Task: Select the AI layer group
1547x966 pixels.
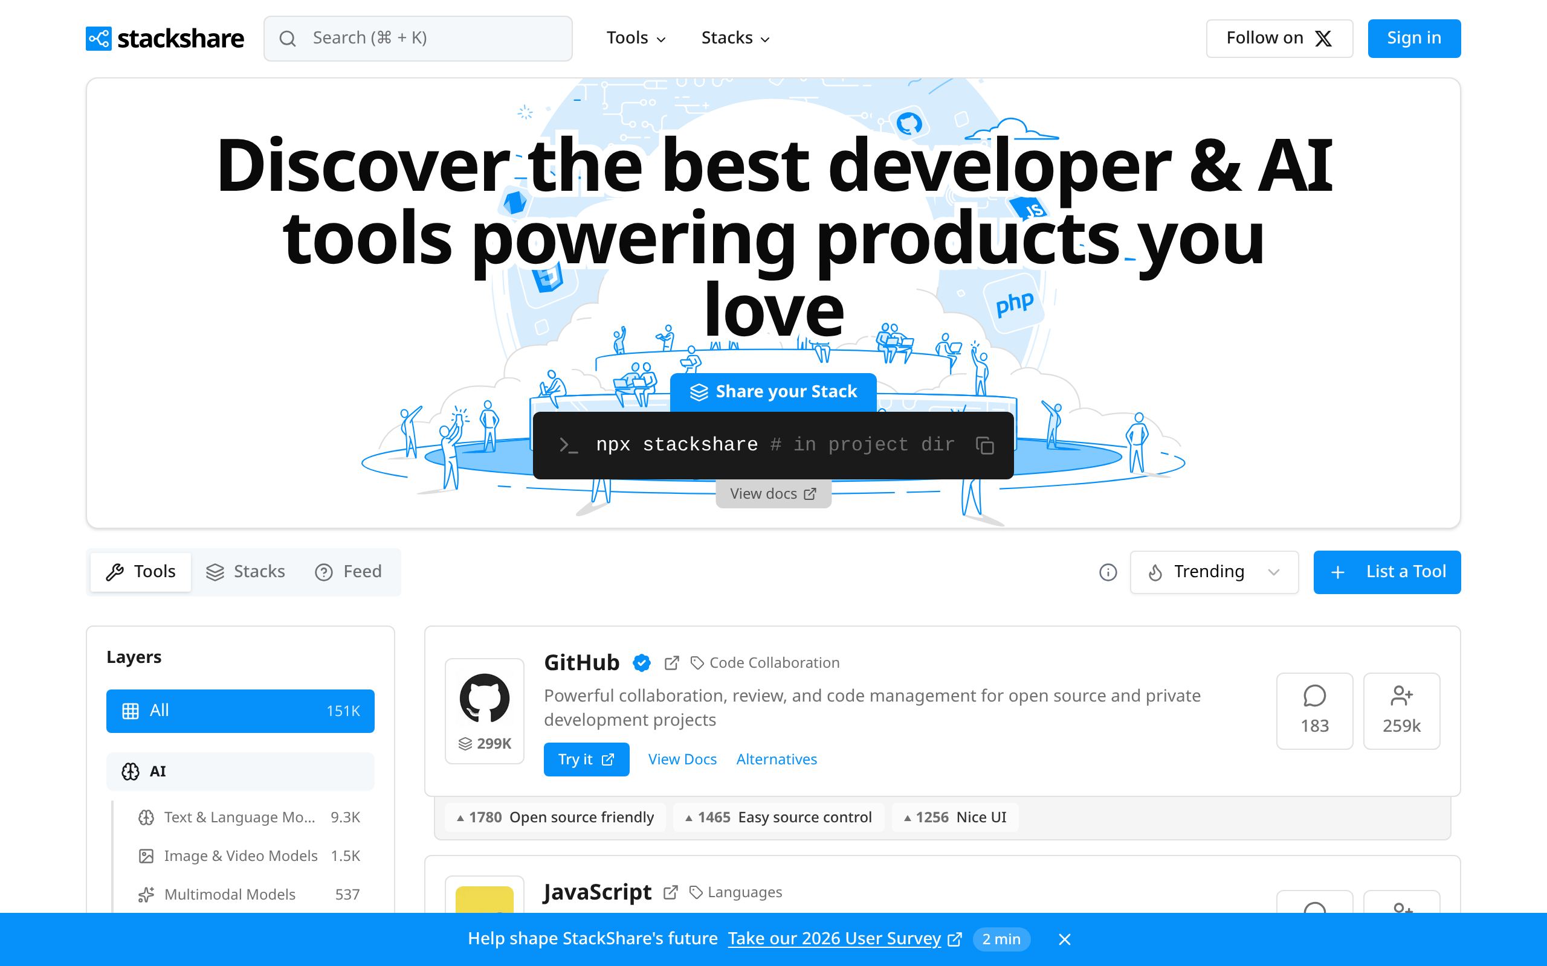Action: point(241,772)
